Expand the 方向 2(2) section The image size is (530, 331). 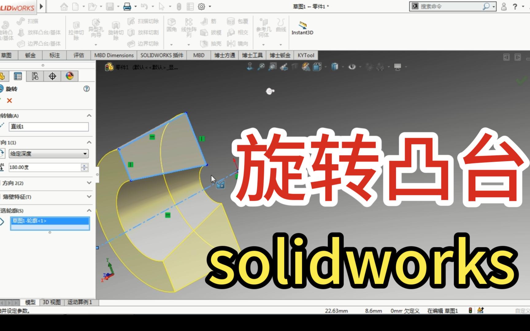[x=89, y=183]
